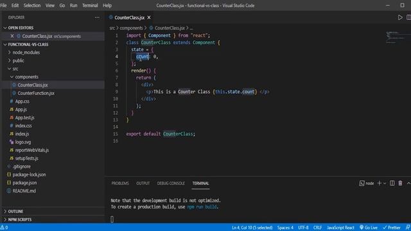411x231 pixels.
Task: Close CounterClass.jsx in Open Editors list
Action: [12, 36]
